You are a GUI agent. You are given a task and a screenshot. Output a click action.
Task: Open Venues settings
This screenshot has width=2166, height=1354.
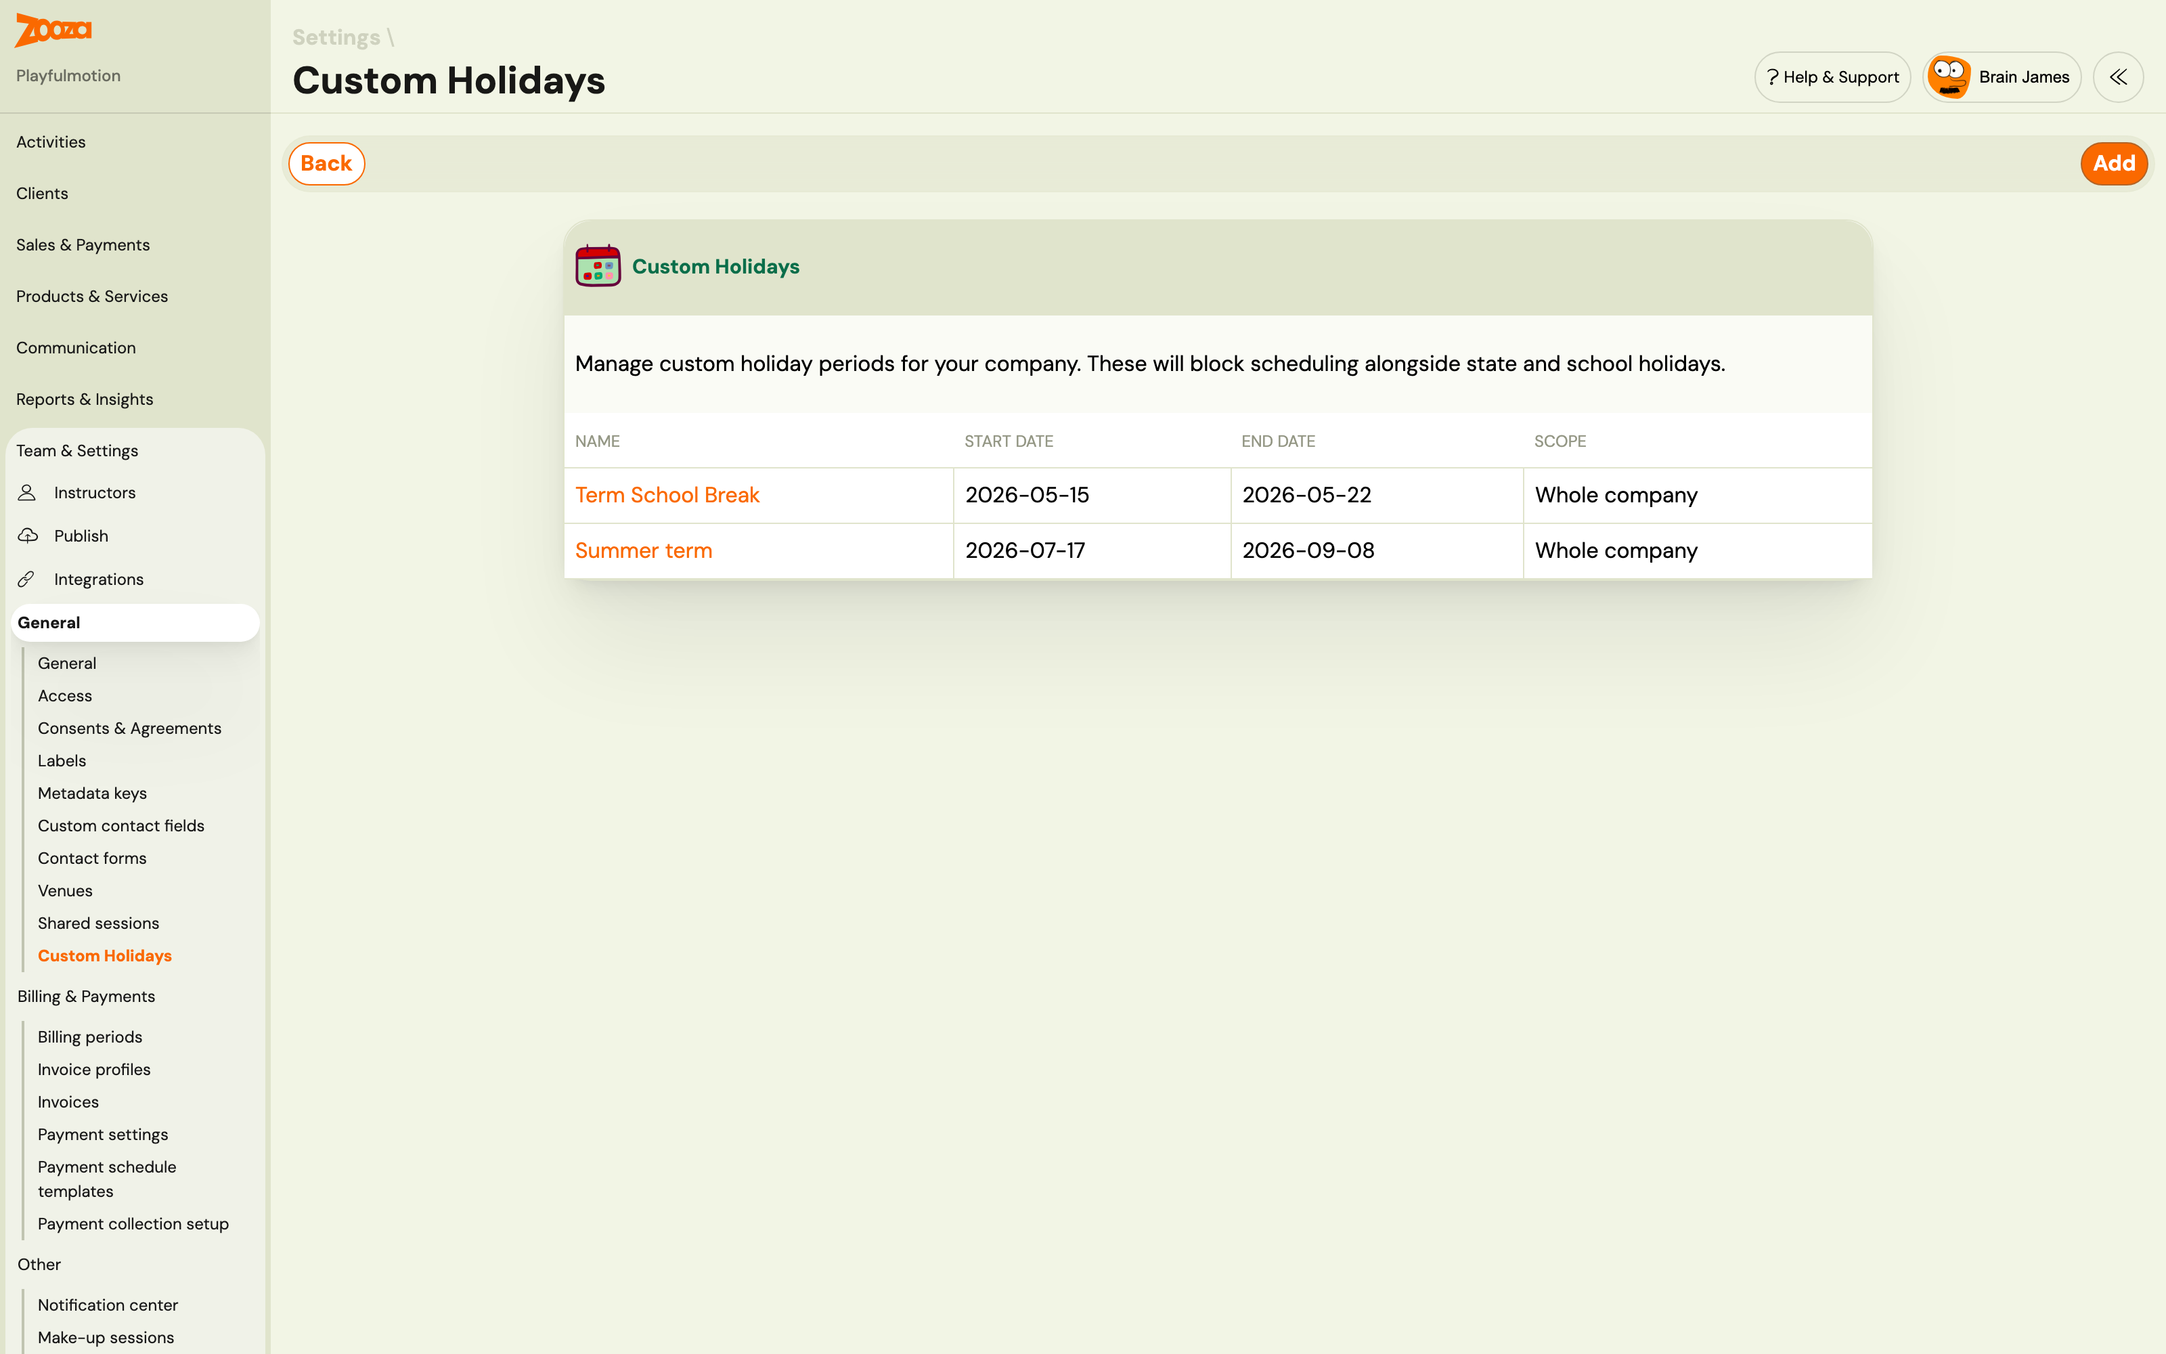64,891
